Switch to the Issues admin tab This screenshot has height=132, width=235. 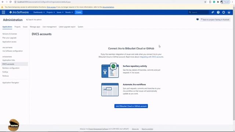(x=25, y=27)
